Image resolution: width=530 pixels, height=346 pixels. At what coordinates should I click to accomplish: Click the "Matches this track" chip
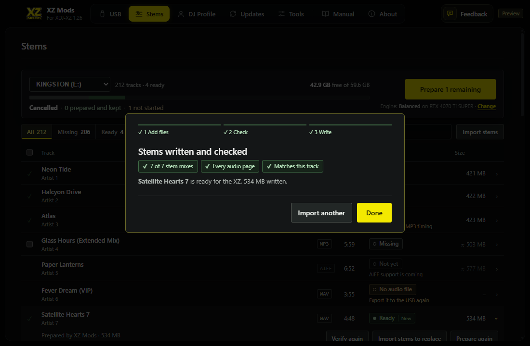[x=293, y=166]
